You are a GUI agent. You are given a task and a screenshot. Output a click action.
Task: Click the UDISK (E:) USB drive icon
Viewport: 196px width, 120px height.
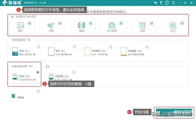point(15,77)
